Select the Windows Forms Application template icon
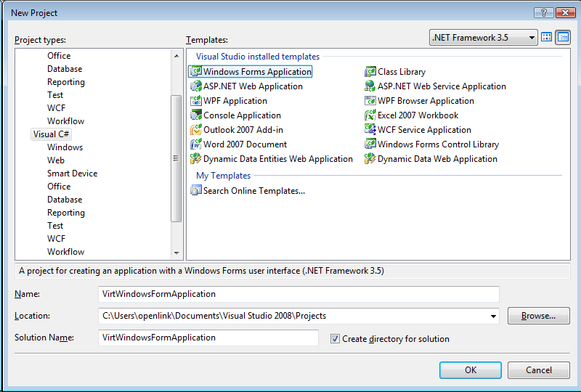 195,72
